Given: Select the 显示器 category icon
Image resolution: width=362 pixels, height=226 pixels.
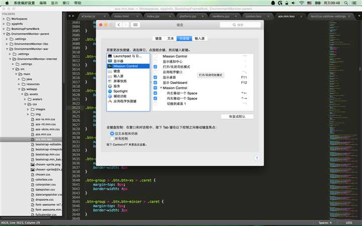Looking at the screenshot, I should coord(110,61).
